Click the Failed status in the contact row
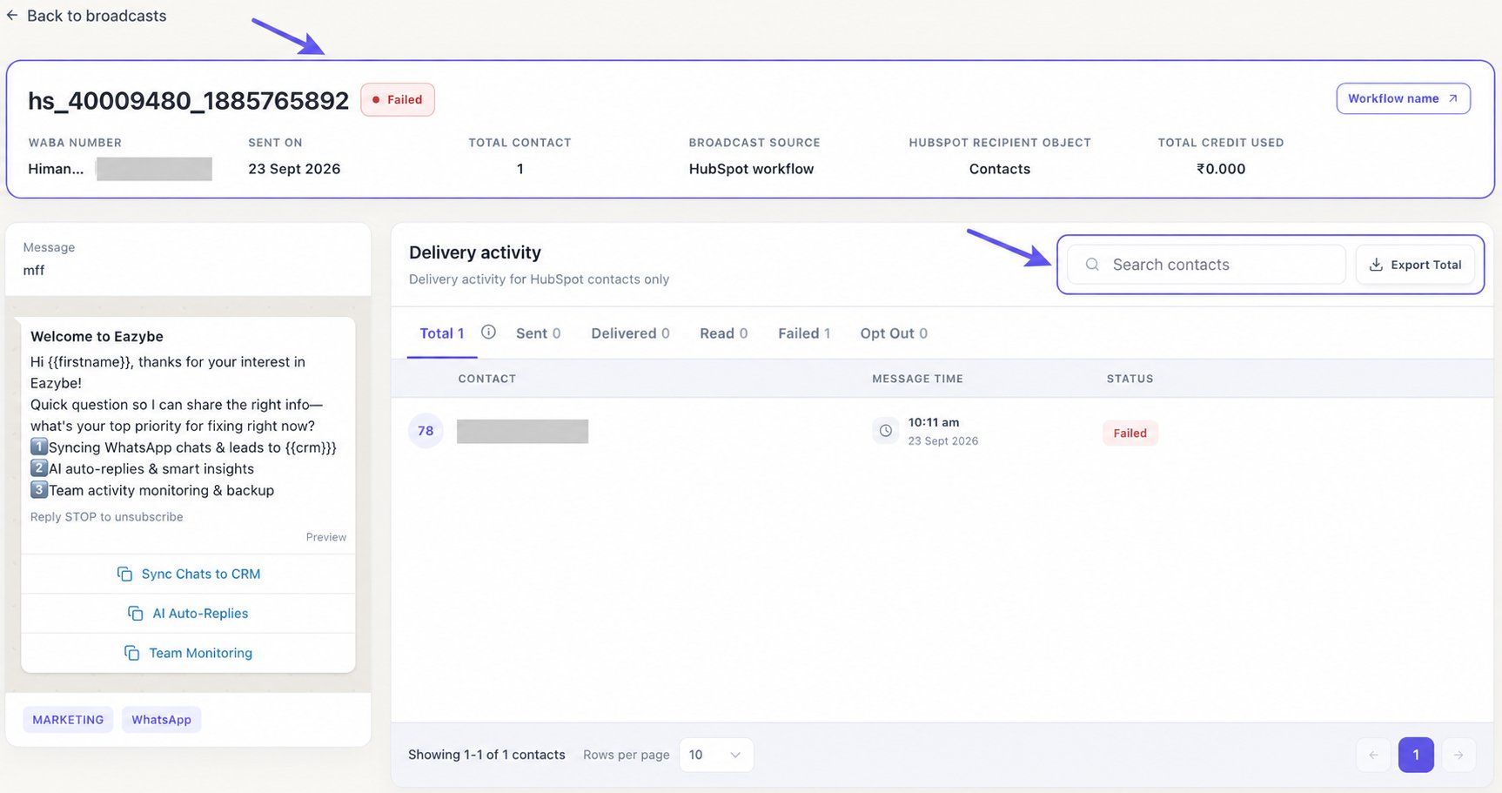This screenshot has width=1502, height=793. (x=1130, y=433)
